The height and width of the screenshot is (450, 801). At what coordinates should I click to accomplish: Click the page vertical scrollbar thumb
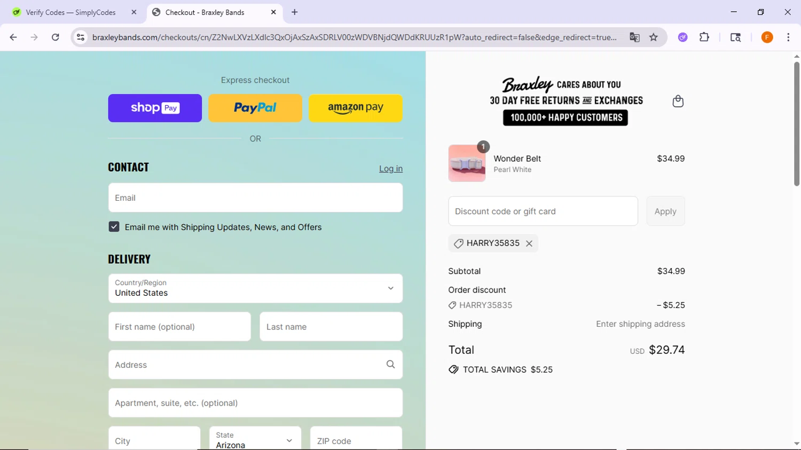pos(796,124)
